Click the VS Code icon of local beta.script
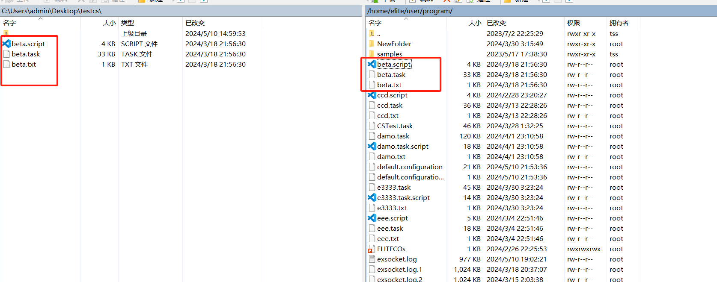This screenshot has width=717, height=282. click(6, 44)
